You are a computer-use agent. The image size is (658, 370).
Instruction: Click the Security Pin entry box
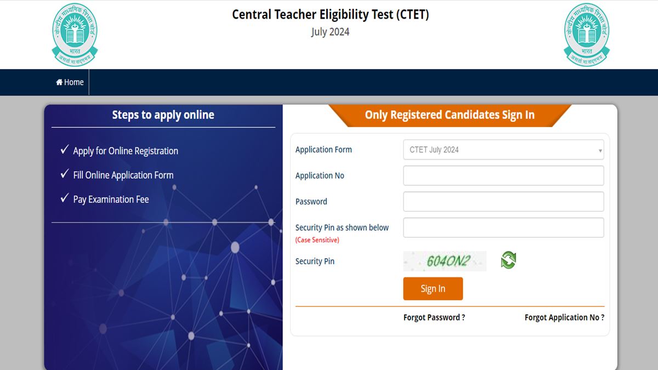click(503, 227)
